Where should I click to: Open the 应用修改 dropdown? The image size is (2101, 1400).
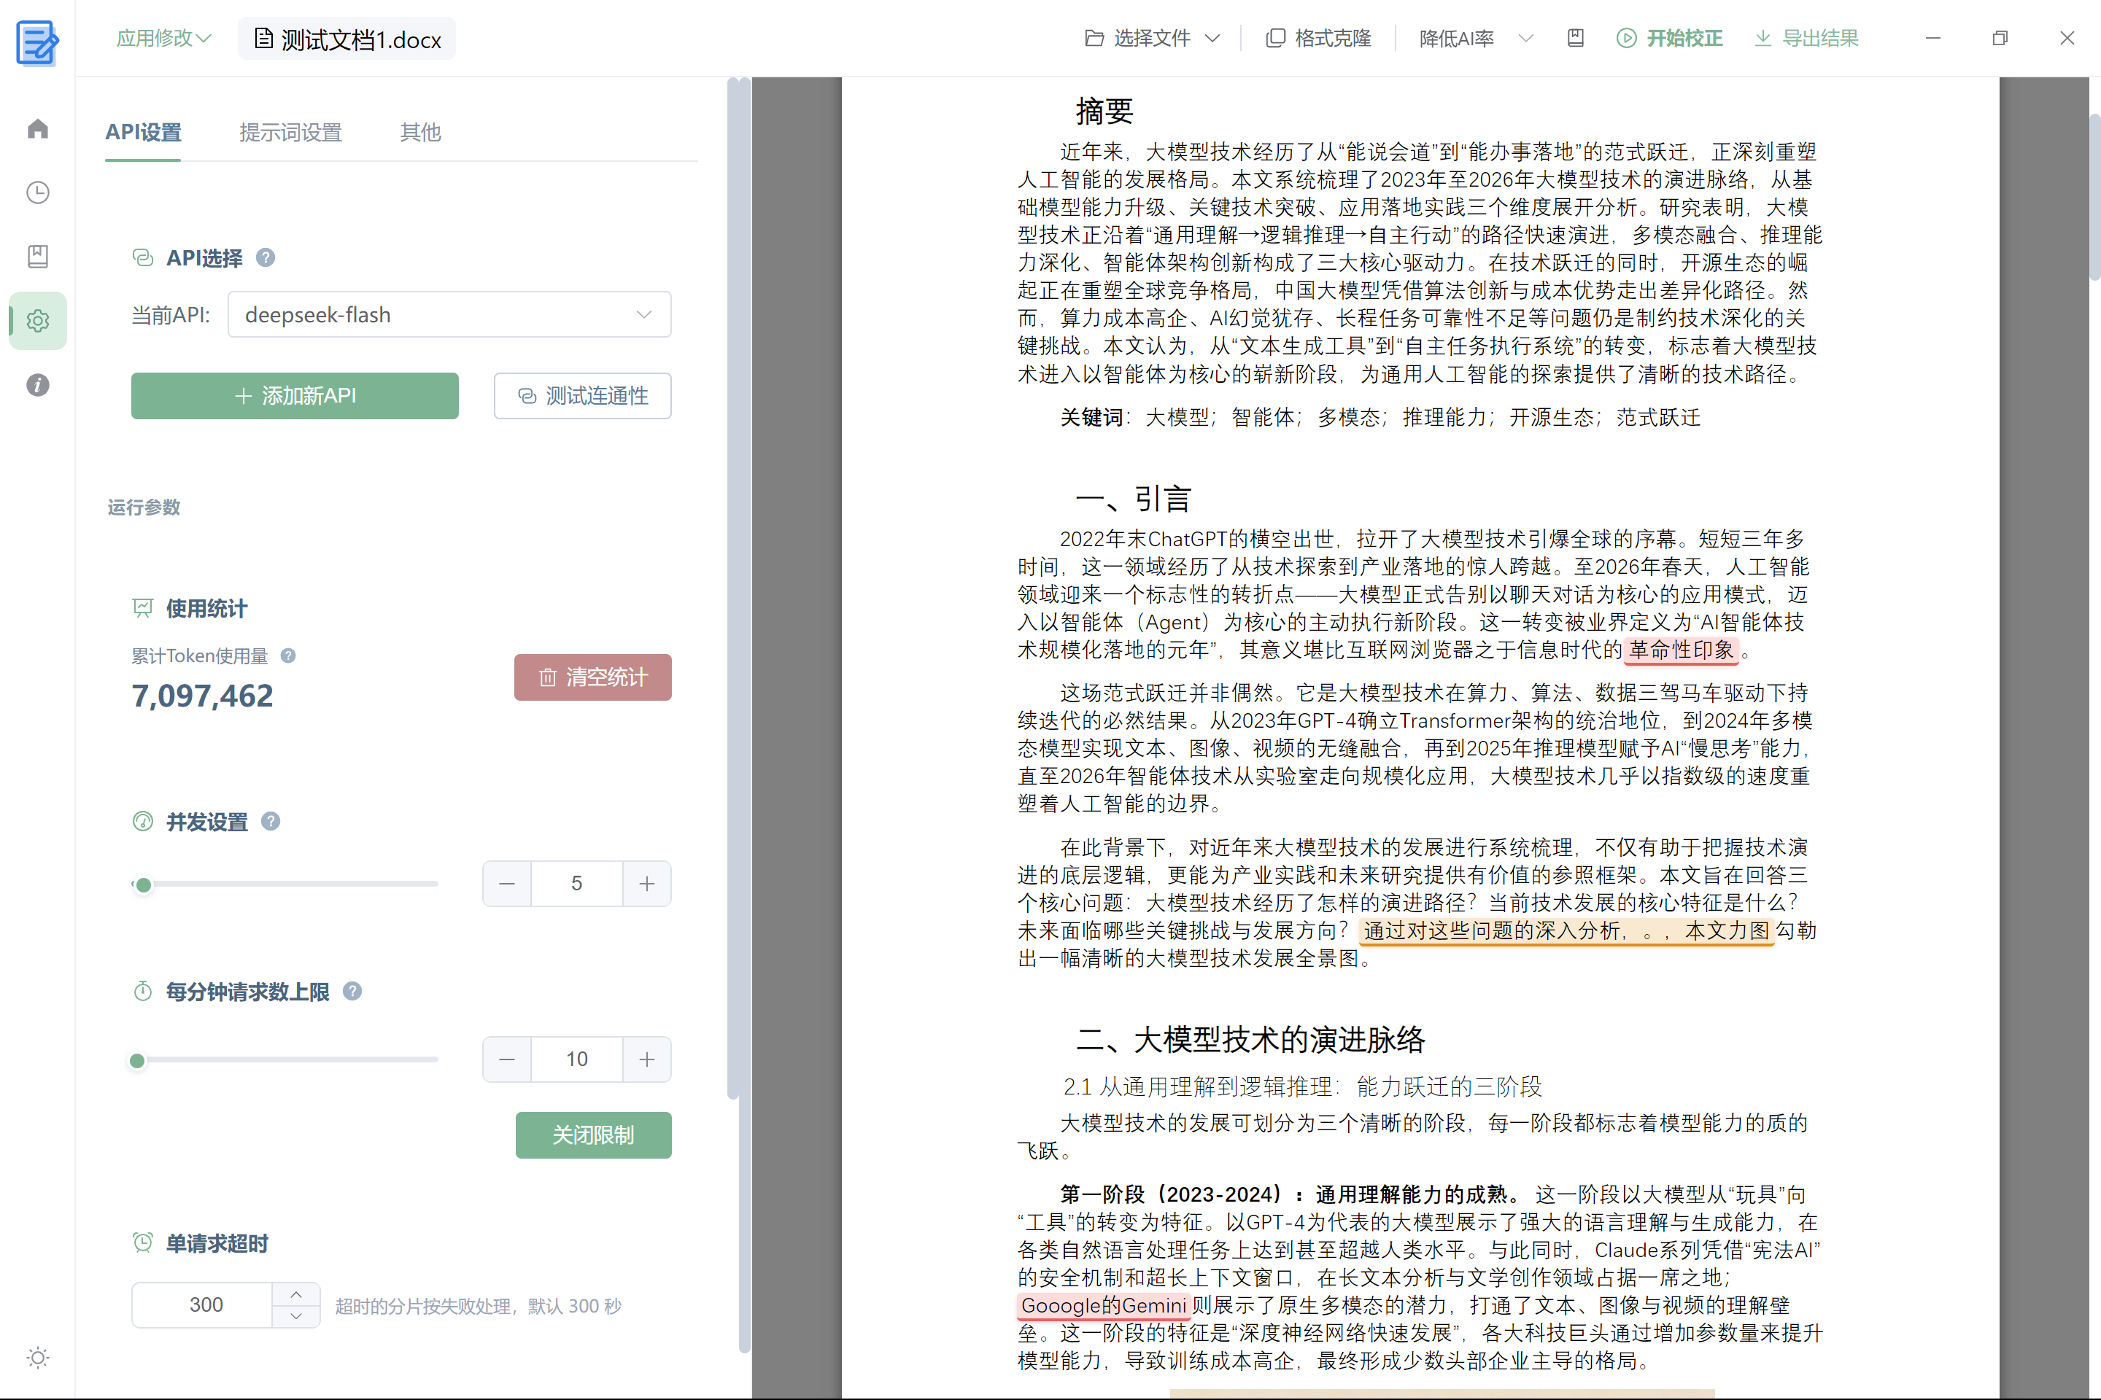pos(163,39)
